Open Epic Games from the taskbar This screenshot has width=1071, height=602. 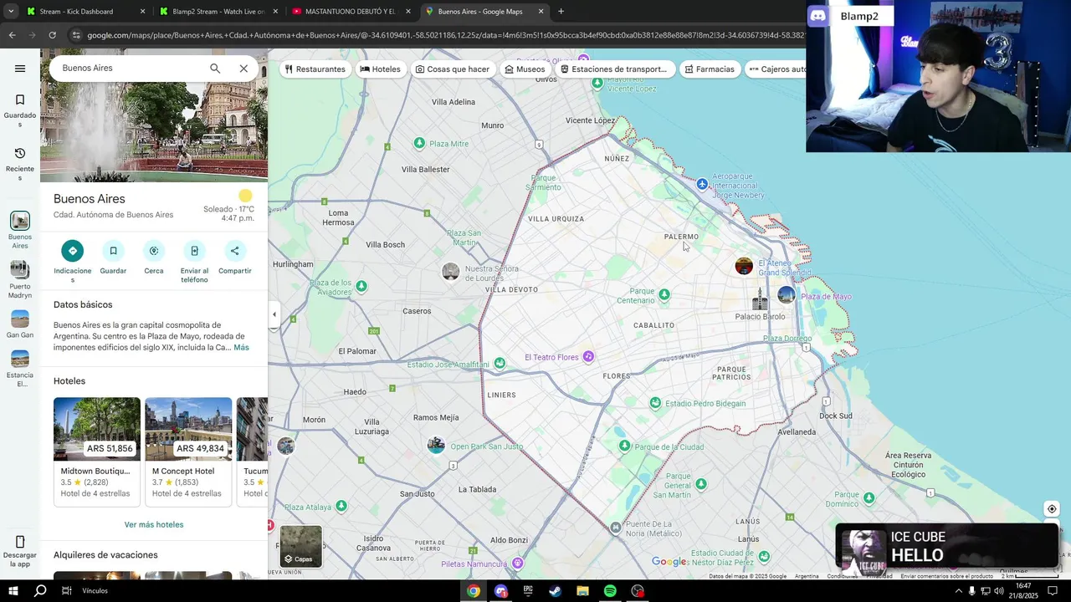pos(528,591)
